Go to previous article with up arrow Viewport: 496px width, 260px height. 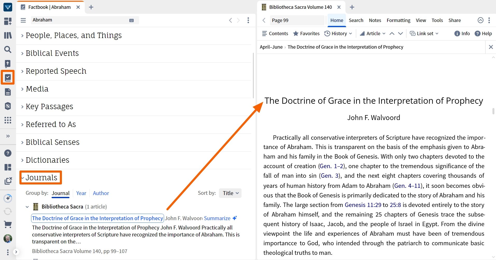[x=392, y=34]
